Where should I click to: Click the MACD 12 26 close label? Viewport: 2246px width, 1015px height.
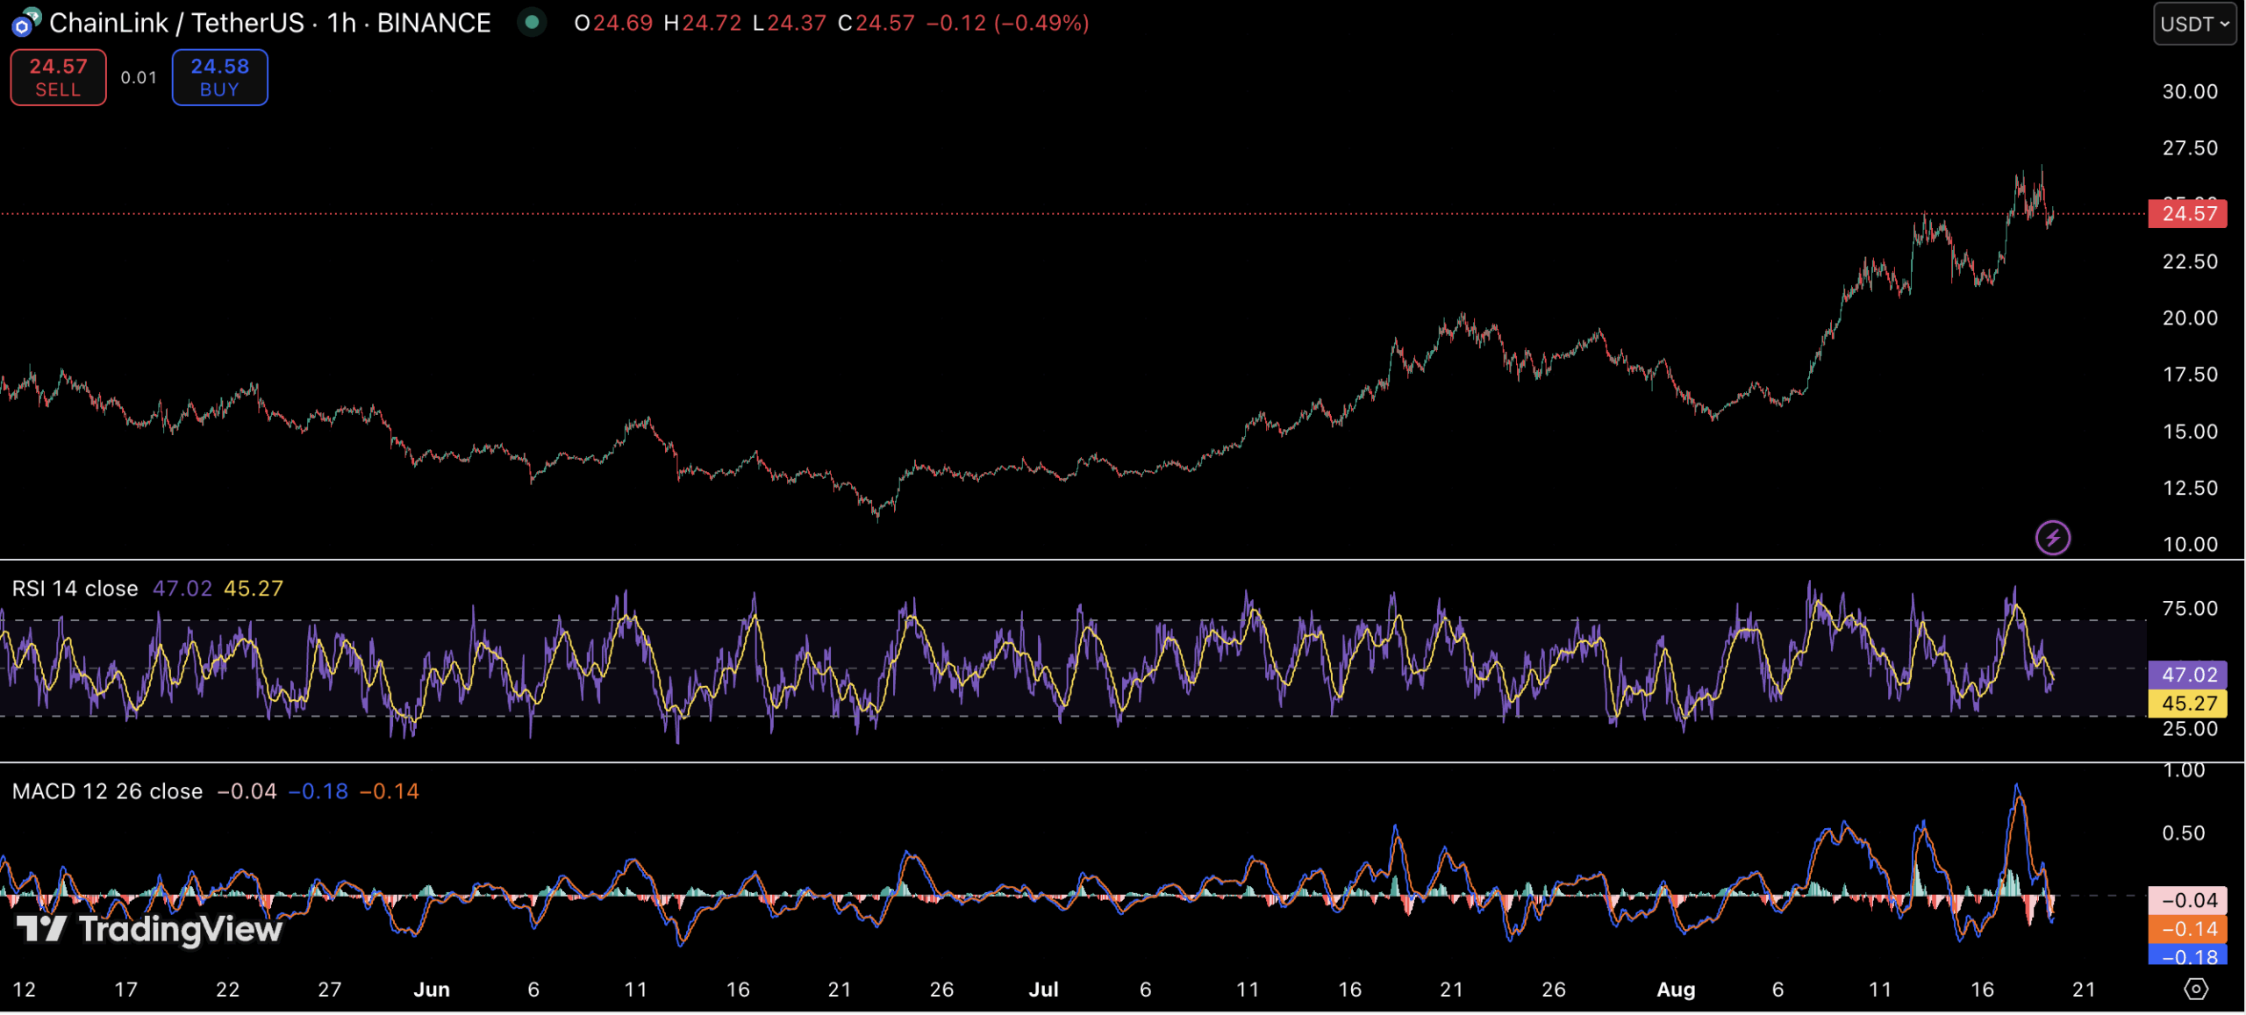click(x=107, y=791)
